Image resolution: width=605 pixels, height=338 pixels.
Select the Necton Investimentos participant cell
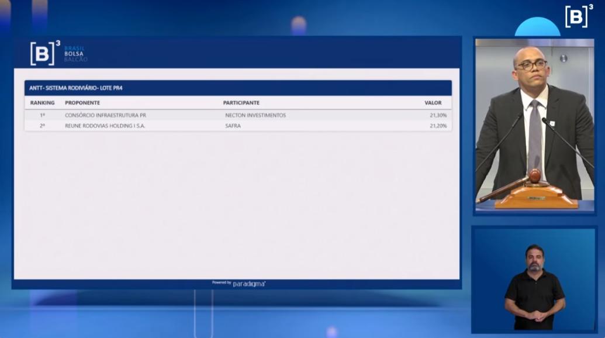click(255, 115)
